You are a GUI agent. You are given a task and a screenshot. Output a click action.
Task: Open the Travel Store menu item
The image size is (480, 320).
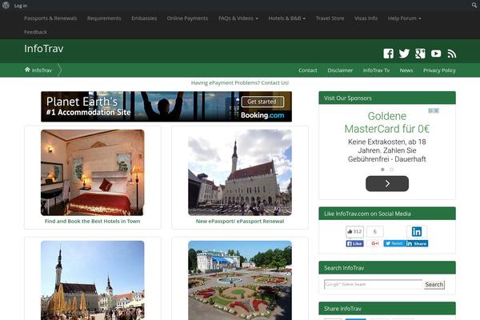tap(330, 18)
